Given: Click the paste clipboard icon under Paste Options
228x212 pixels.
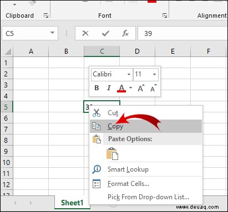Looking at the screenshot, I should tap(112, 153).
